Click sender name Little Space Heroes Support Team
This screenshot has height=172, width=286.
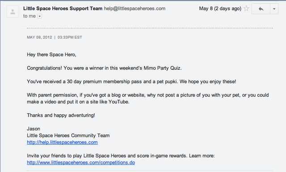tap(63, 8)
